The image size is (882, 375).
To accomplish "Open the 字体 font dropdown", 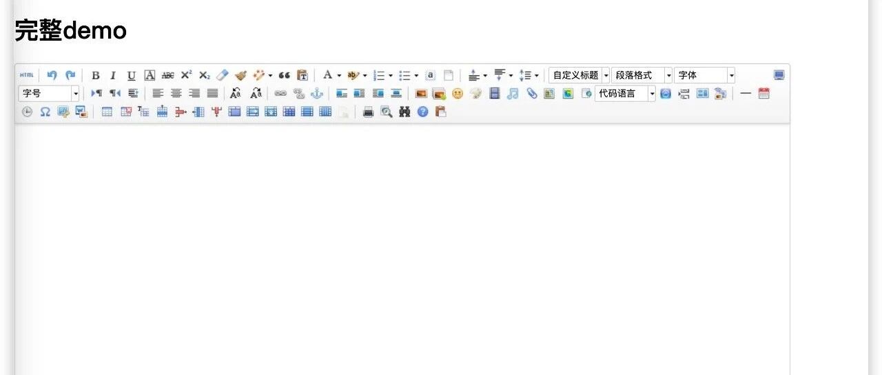I will tap(704, 75).
